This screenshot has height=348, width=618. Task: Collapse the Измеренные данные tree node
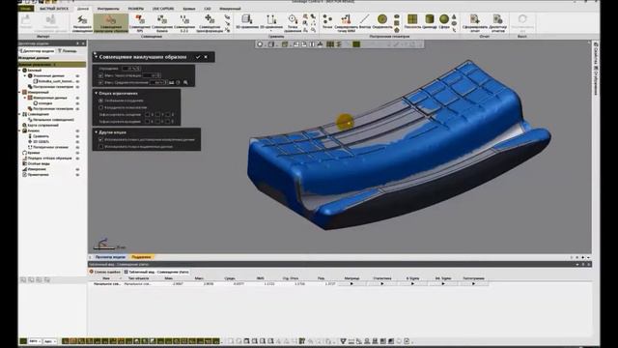(25, 98)
